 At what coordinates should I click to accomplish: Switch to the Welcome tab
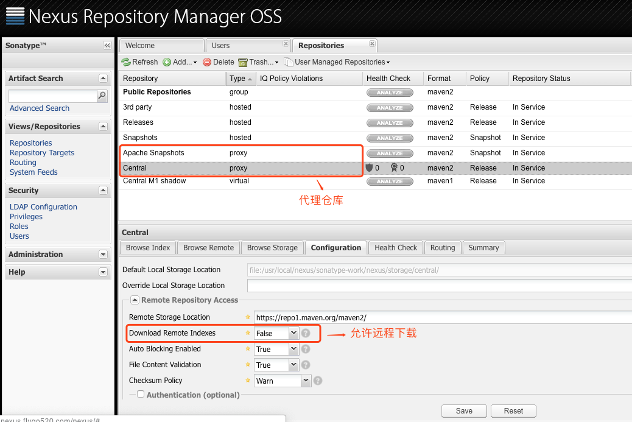coord(161,46)
